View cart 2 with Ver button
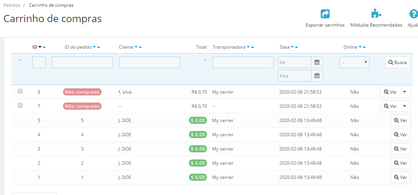Image resolution: width=418 pixels, height=195 pixels. tap(400, 163)
